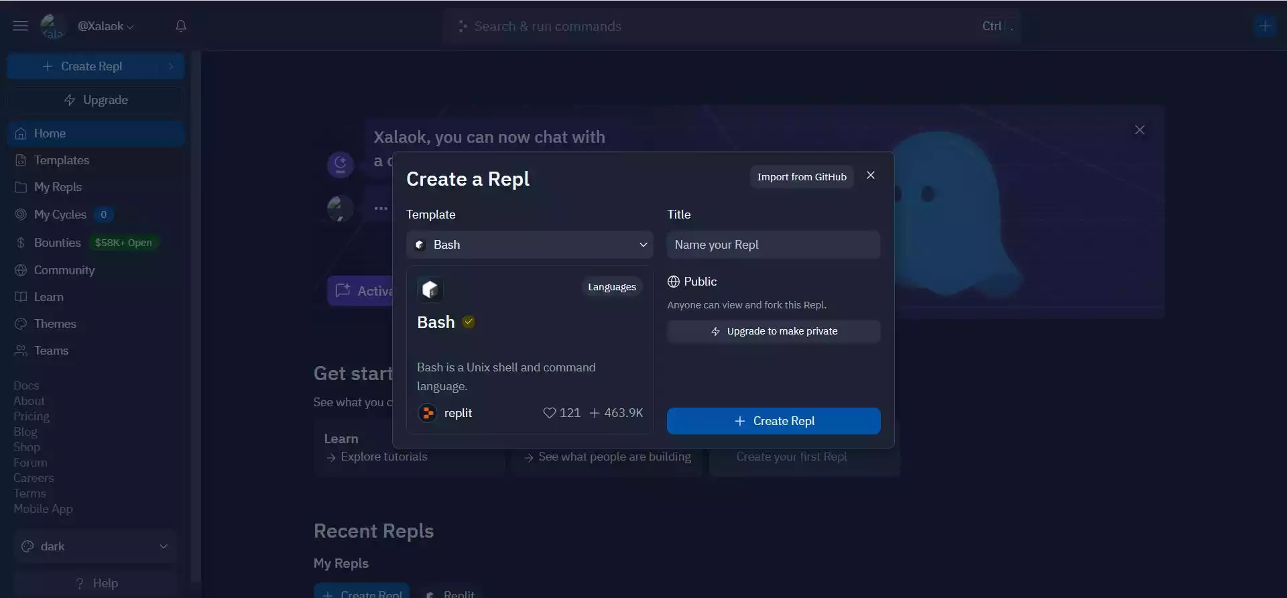Click the sidebar Create Repl button
Image resolution: width=1287 pixels, height=598 pixels.
[x=84, y=66]
